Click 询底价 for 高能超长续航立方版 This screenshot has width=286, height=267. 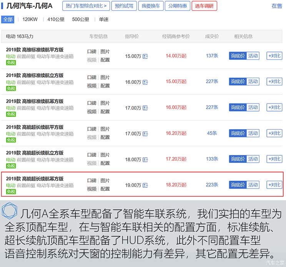point(238,159)
